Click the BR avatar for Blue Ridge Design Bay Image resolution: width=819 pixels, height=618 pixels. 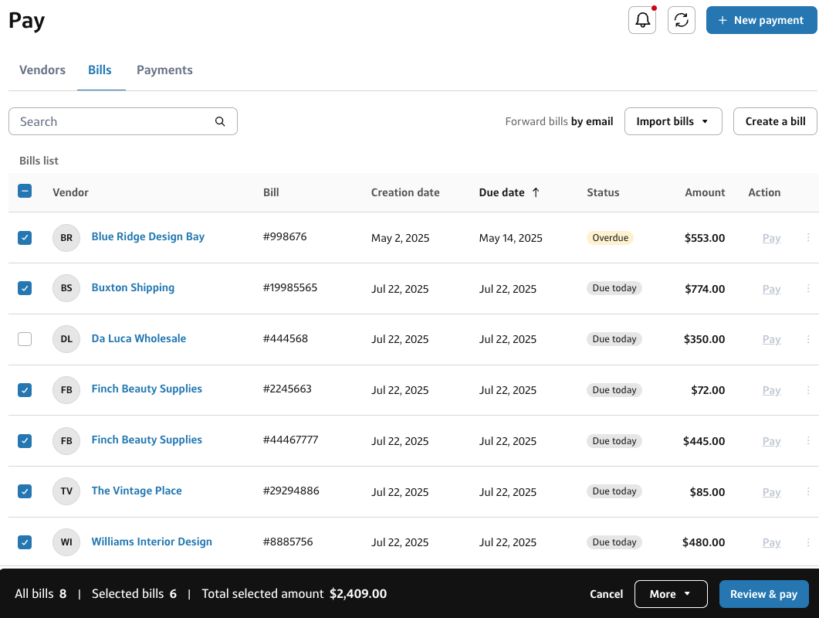pos(66,238)
